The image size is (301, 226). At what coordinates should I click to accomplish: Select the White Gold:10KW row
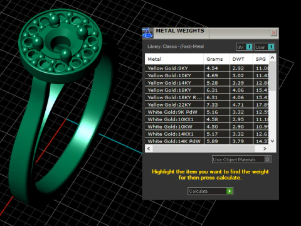click(x=207, y=127)
